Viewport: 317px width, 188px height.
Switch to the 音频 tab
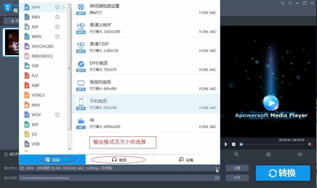click(119, 159)
